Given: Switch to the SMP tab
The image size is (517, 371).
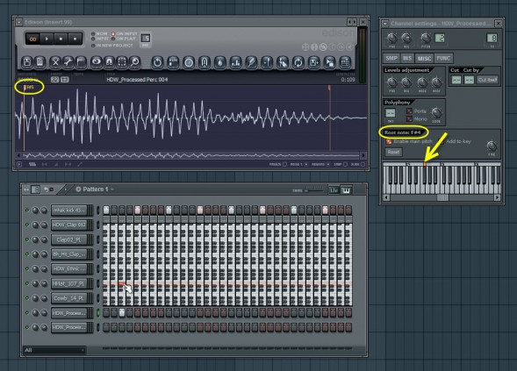Looking at the screenshot, I should coord(391,58).
